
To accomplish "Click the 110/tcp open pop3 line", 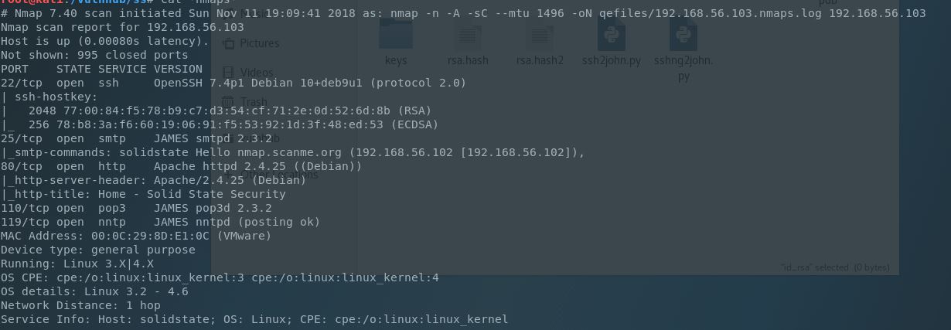I will (x=136, y=208).
